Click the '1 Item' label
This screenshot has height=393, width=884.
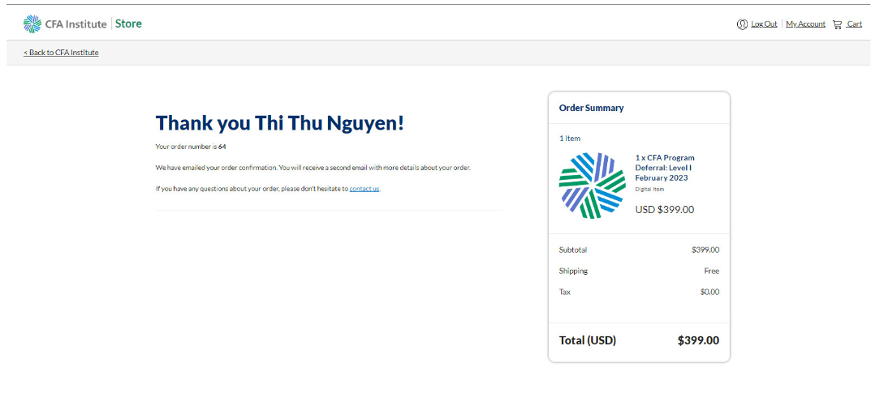569,138
